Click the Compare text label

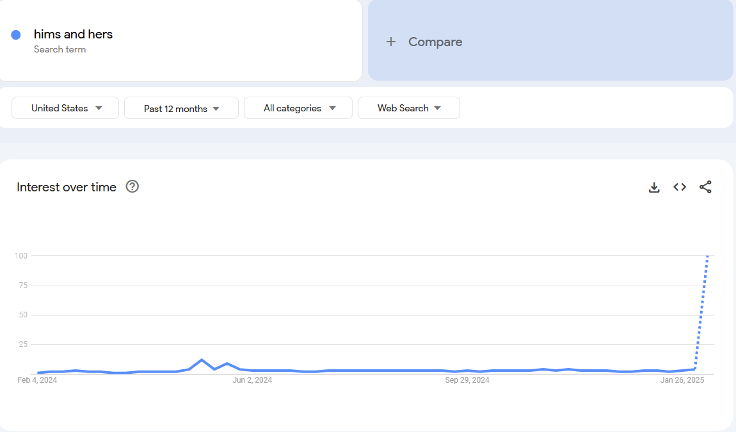point(435,42)
